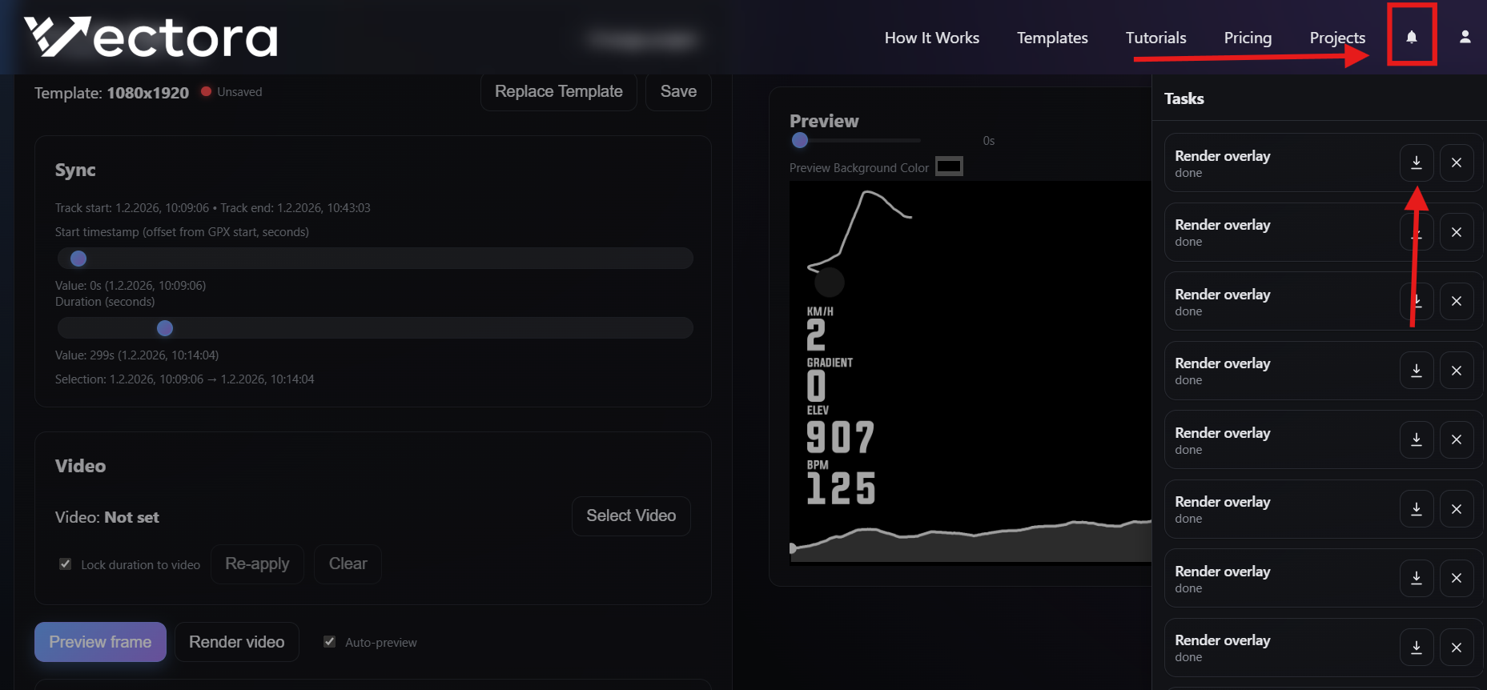Click the Preview time slider handle
This screenshot has width=1487, height=690.
click(x=799, y=141)
